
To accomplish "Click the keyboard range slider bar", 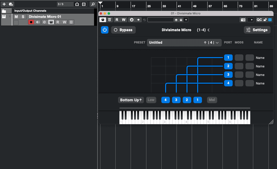I will point(185,108).
